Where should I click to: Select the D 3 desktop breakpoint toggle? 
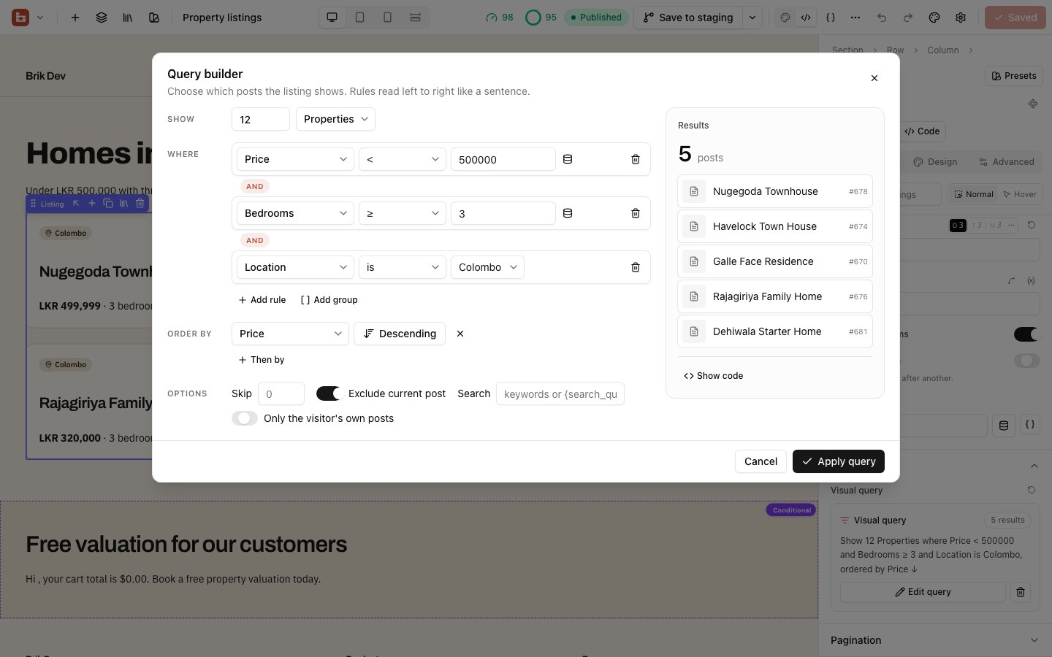(x=958, y=225)
